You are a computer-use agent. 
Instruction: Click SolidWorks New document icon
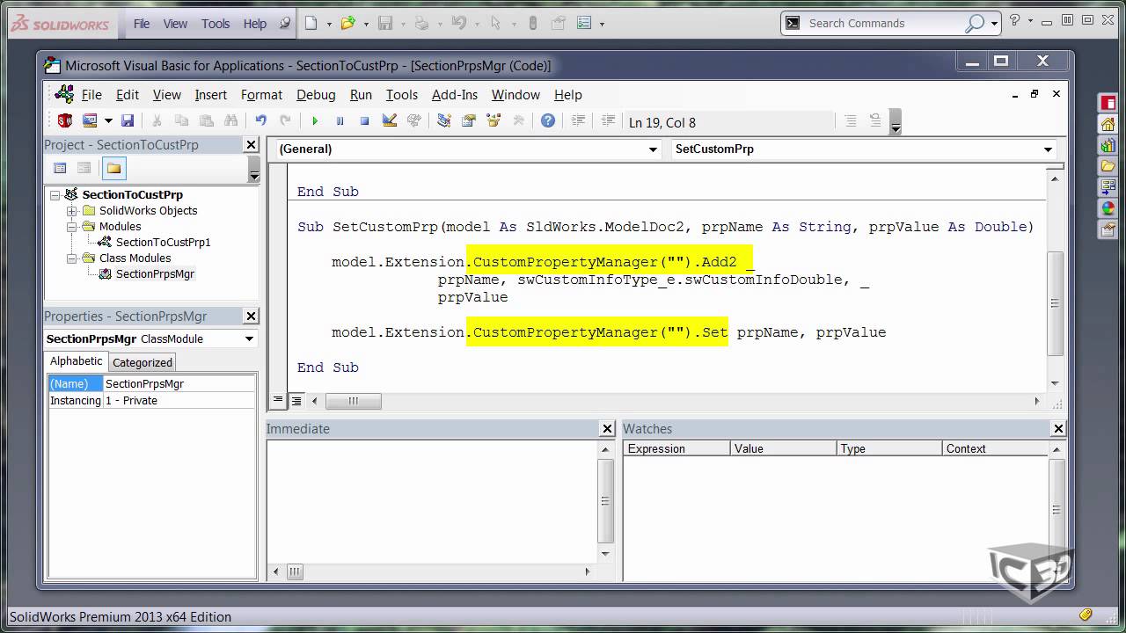[x=311, y=24]
